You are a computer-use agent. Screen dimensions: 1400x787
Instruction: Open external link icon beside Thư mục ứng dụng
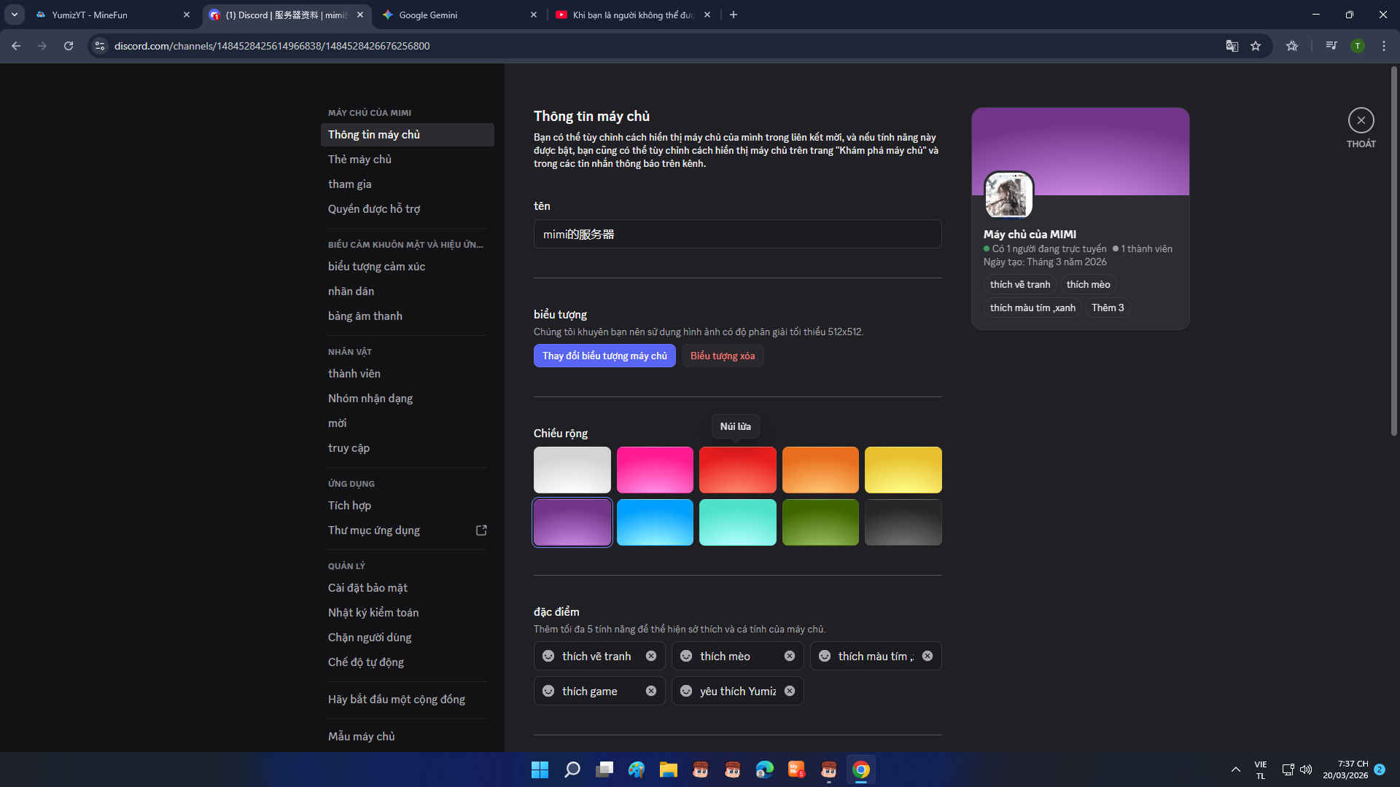point(481,530)
